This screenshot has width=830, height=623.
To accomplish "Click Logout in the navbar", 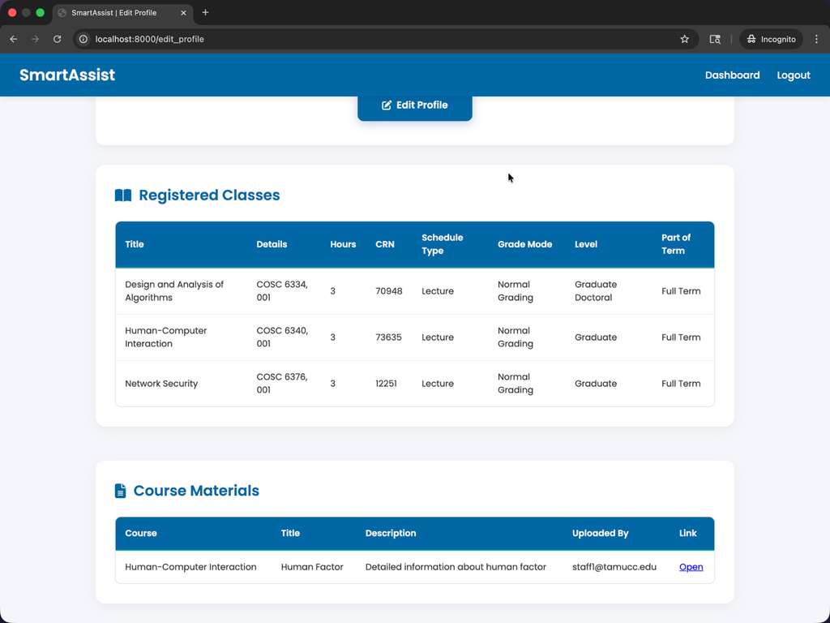I will click(794, 75).
